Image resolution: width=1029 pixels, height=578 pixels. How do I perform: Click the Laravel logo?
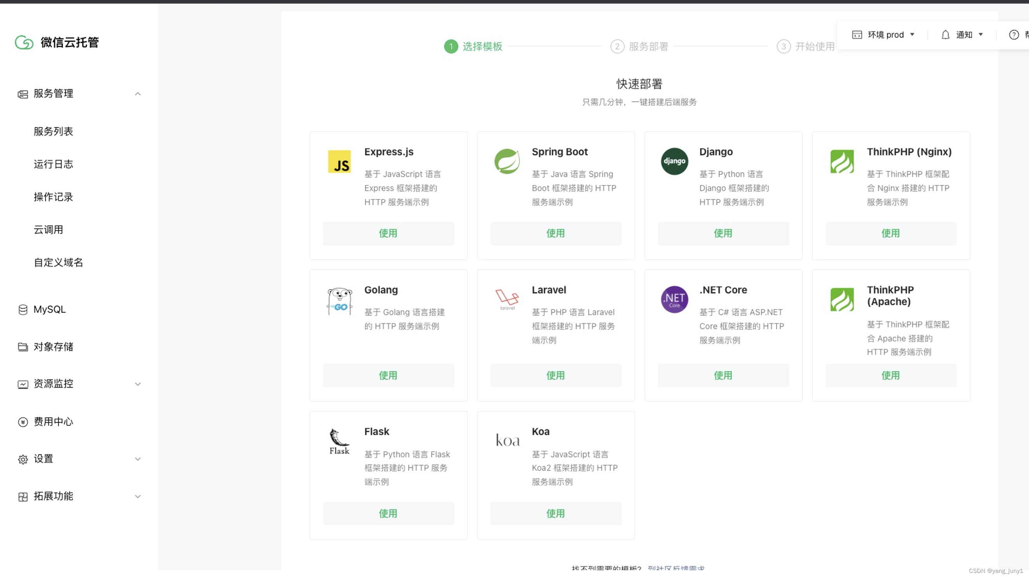[x=507, y=300]
